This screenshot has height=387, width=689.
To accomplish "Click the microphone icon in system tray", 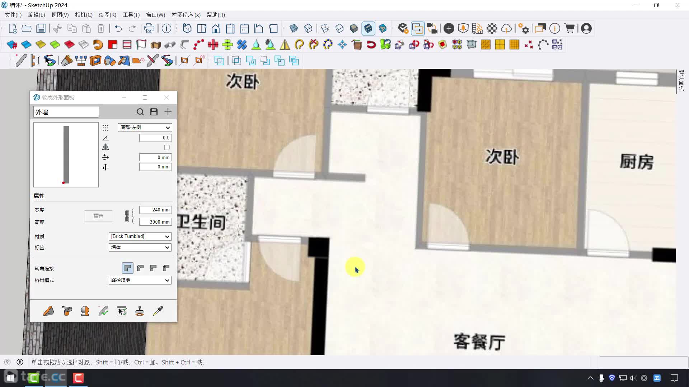I will pyautogui.click(x=601, y=378).
